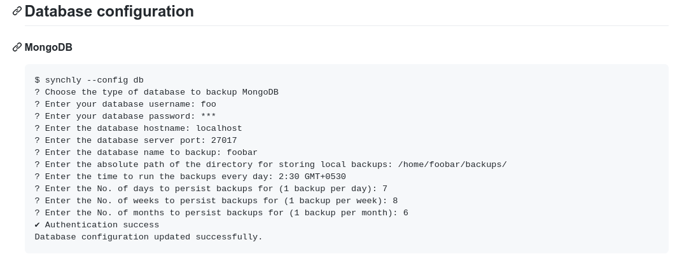The width and height of the screenshot is (696, 261).
Task: Click the database type prompt line
Action: coord(157,92)
